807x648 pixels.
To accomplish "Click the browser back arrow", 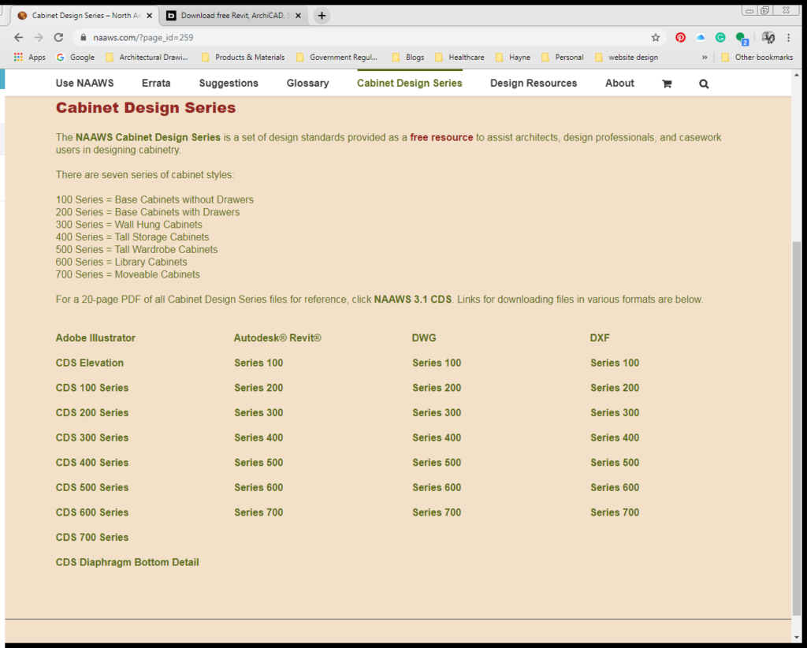I will 19,37.
